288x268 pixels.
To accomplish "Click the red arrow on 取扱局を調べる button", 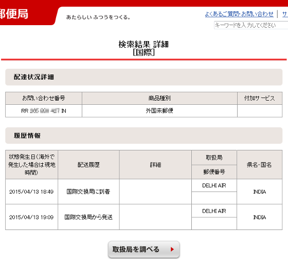I will pyautogui.click(x=172, y=250).
